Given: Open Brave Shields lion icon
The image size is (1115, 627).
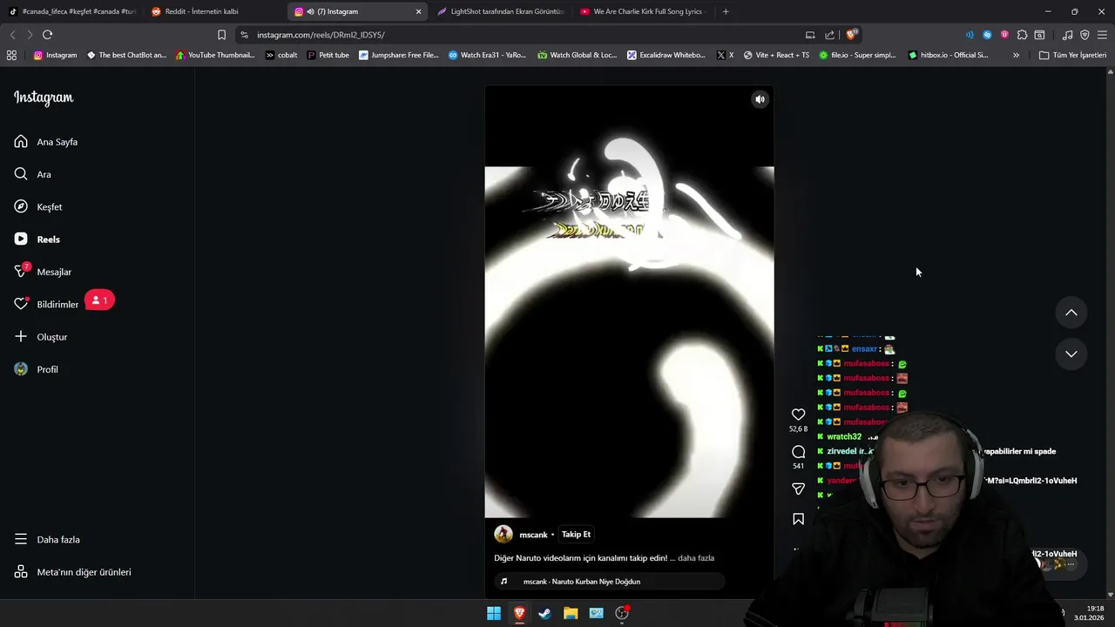Looking at the screenshot, I should coord(852,34).
